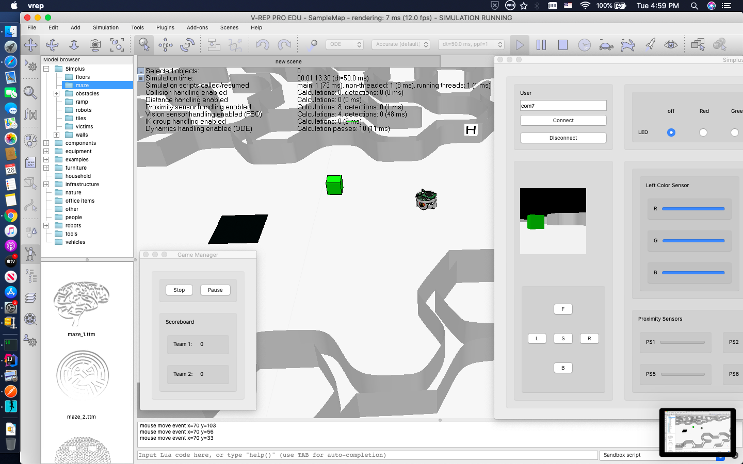Click the Lua code input field
This screenshot has width=743, height=464.
pyautogui.click(x=368, y=455)
